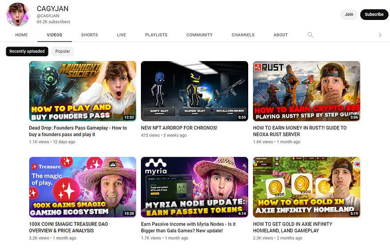The image size is (390, 249).
Task: Open the Chronos NFT airdrop thumbnail
Action: point(195,91)
